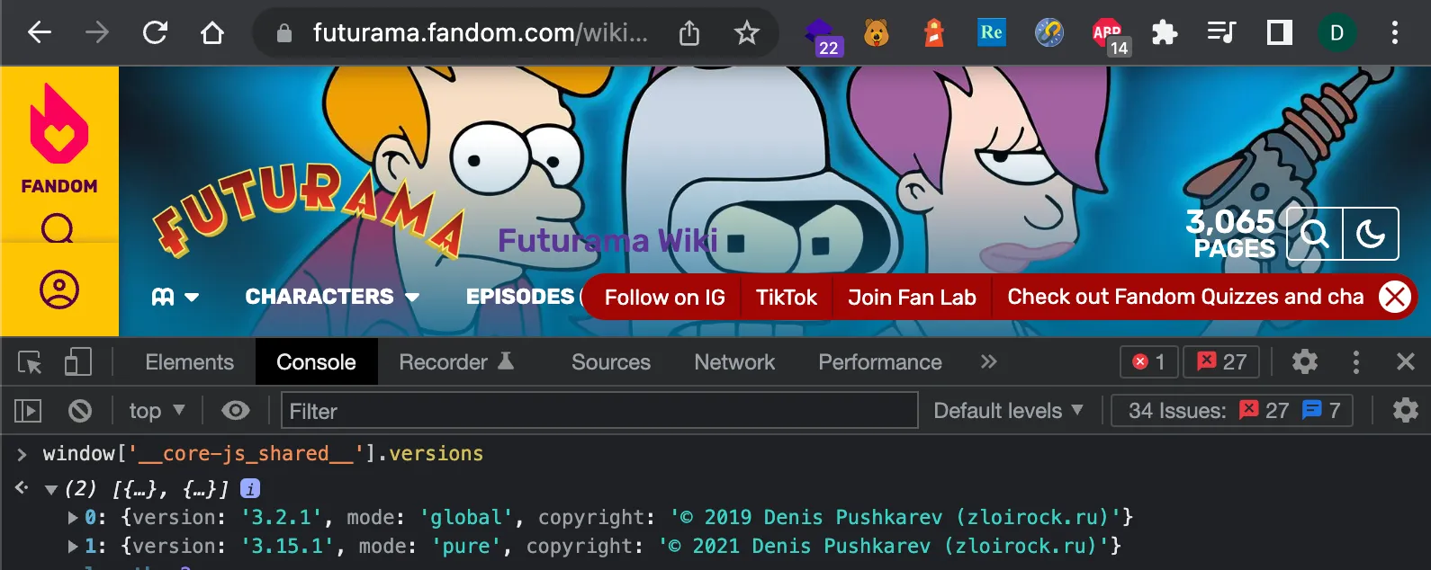This screenshot has height=570, width=1431.
Task: Open the Futurama Wiki title link
Action: coord(607,241)
